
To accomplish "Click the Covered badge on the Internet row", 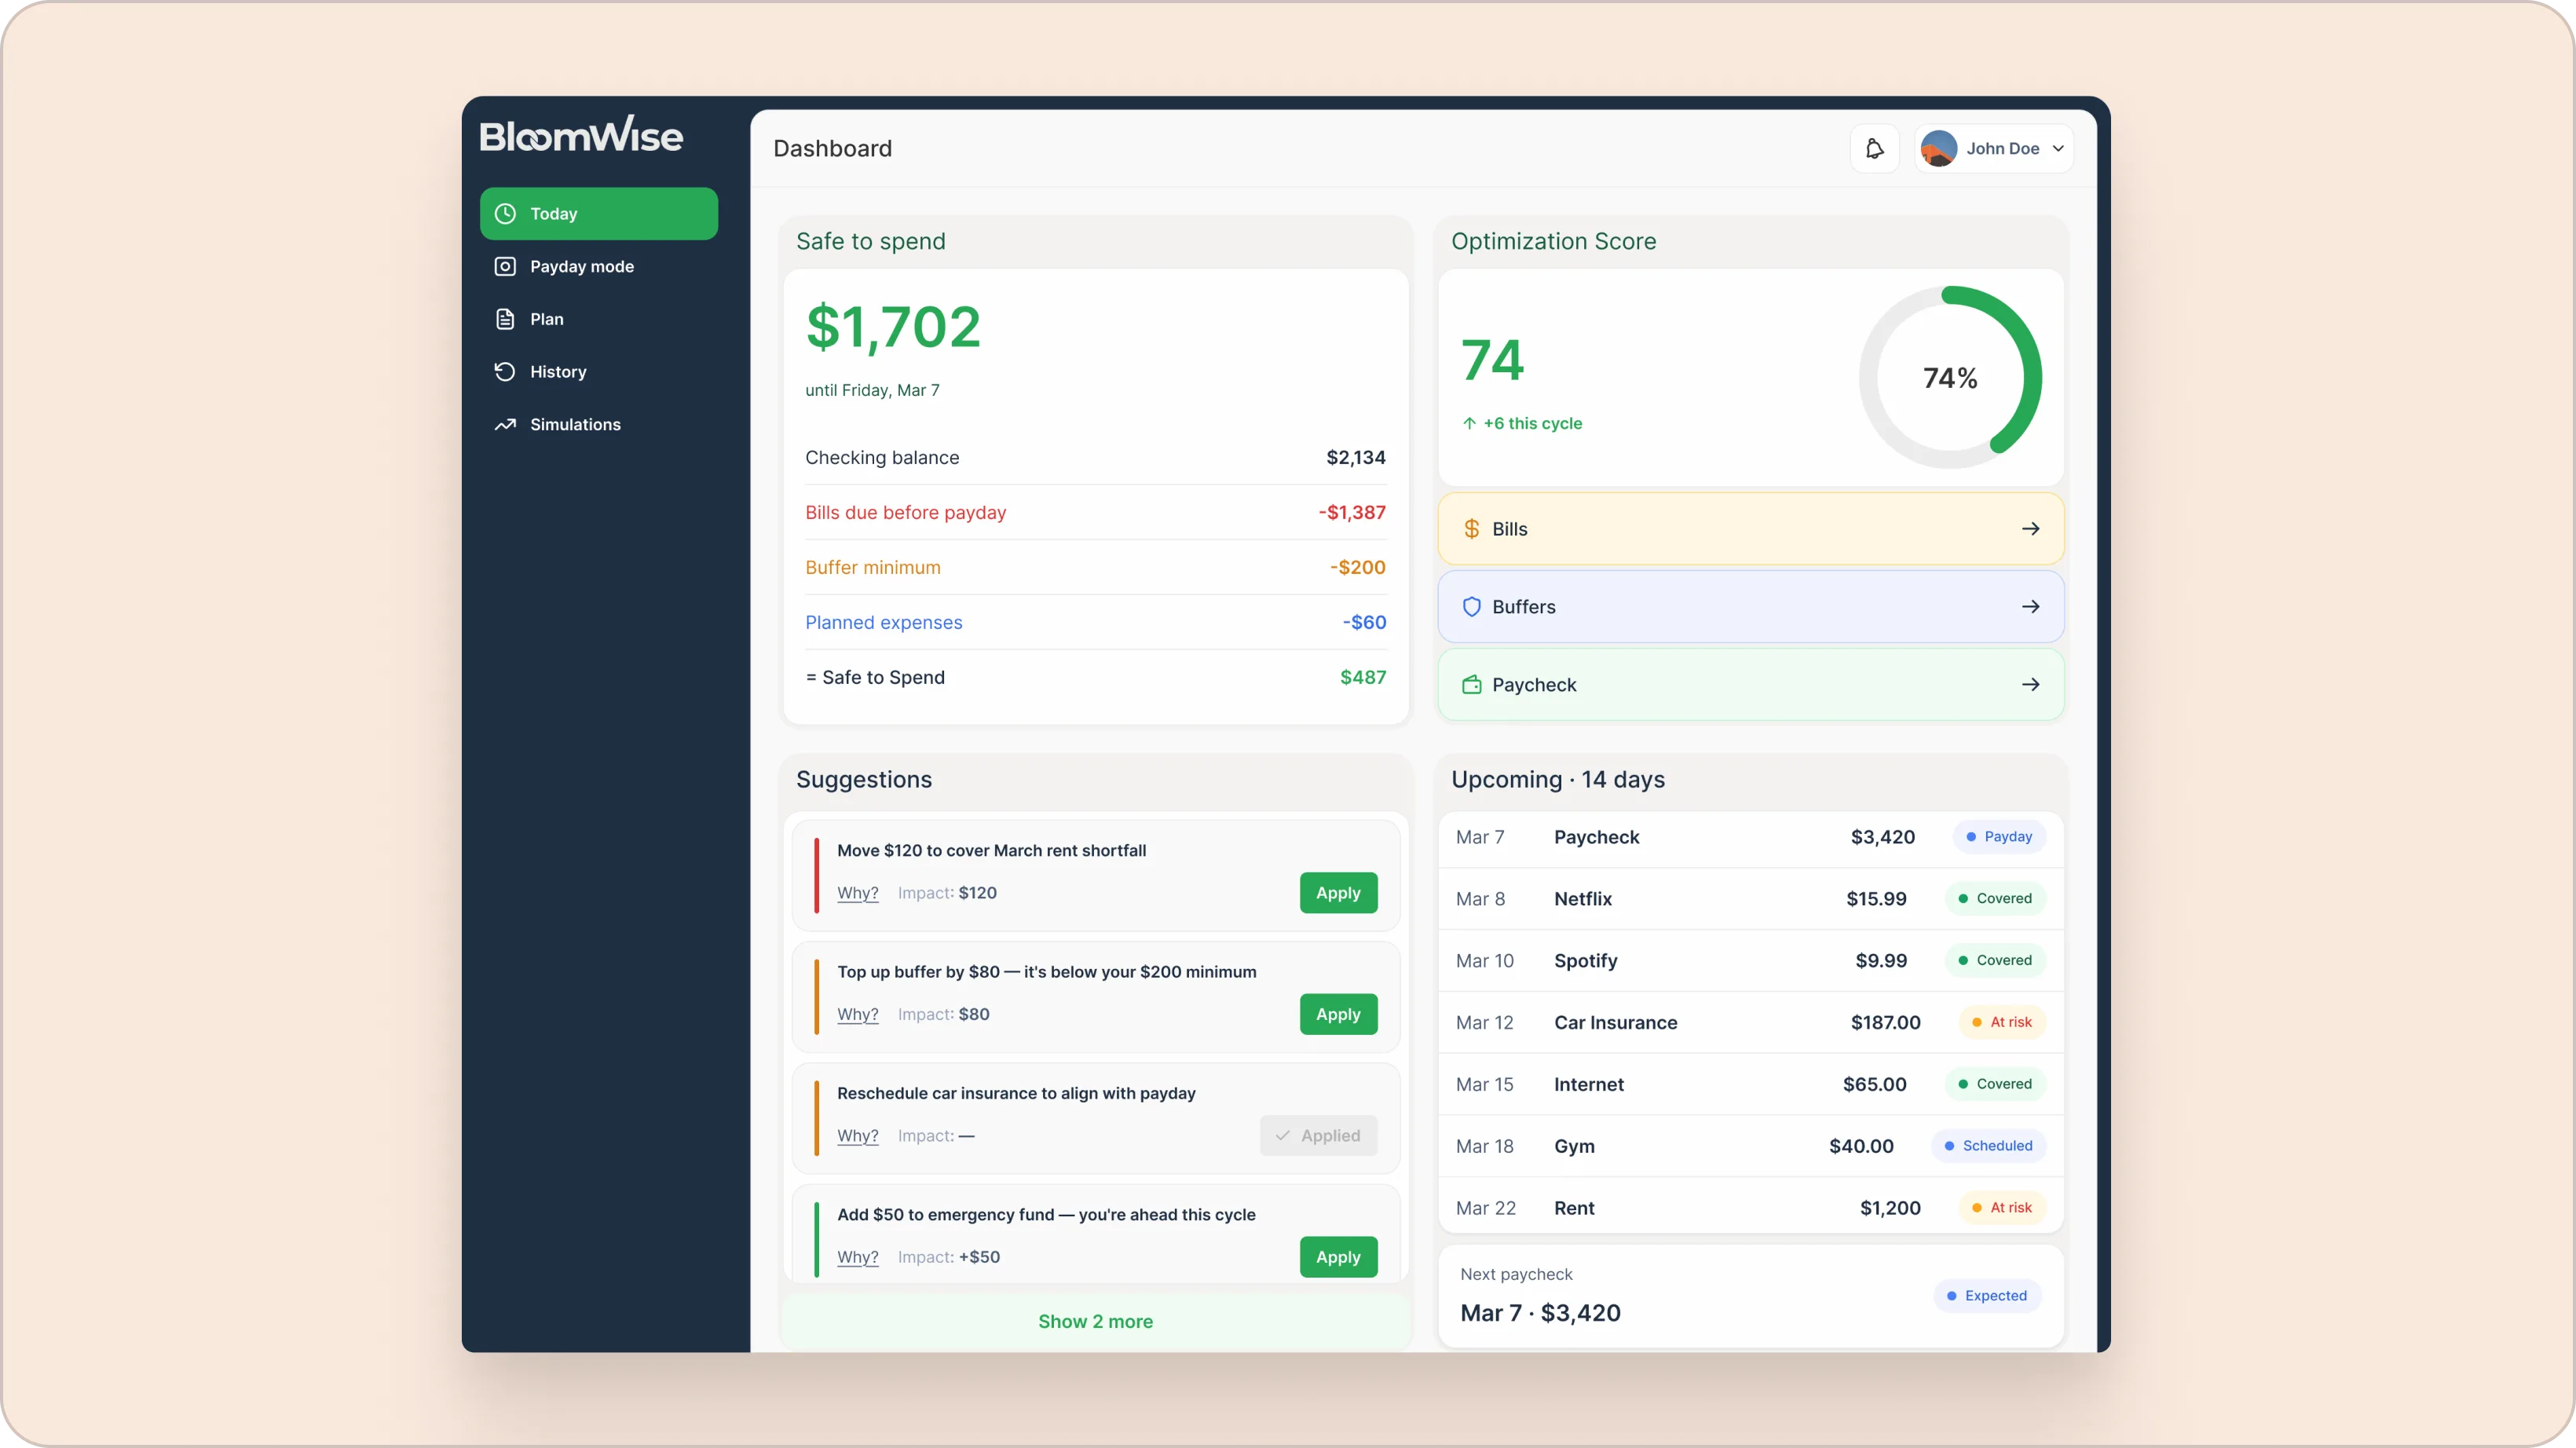I will [x=1995, y=1084].
